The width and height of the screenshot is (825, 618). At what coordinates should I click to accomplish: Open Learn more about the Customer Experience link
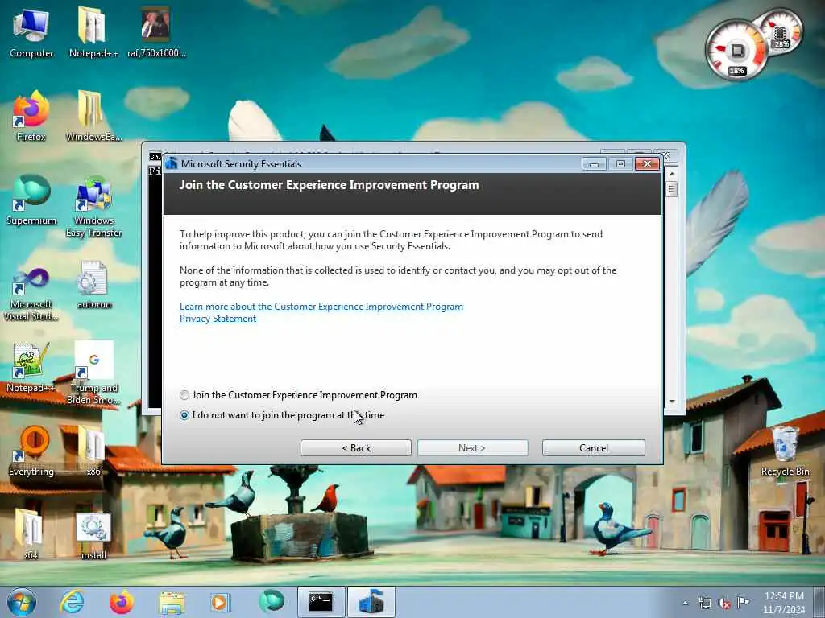click(321, 307)
